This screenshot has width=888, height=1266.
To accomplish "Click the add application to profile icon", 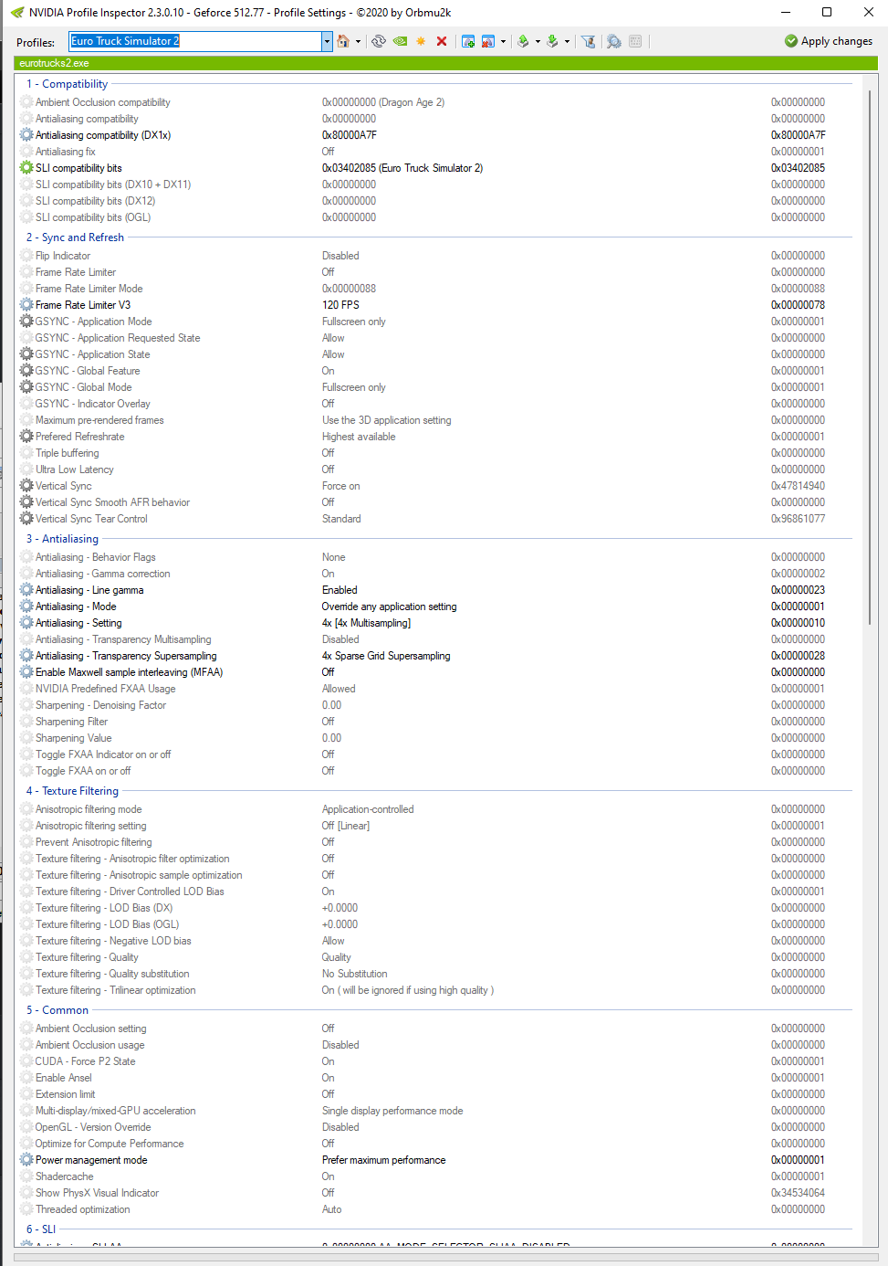I will click(x=468, y=41).
